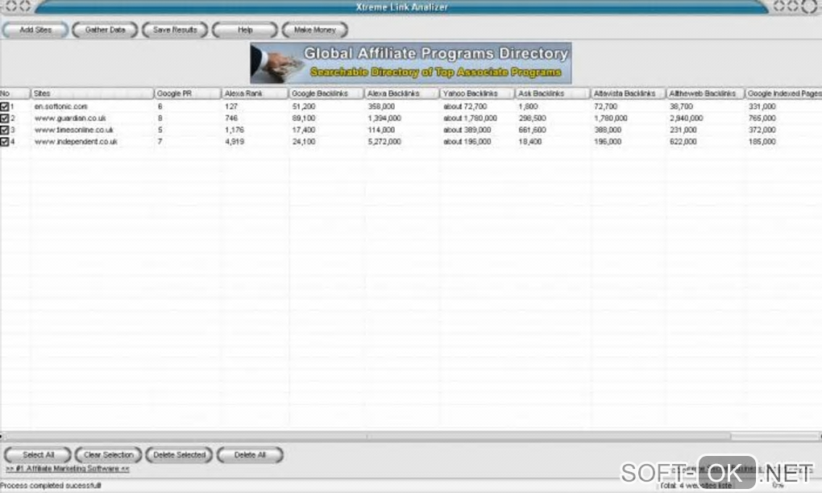
Task: Open the #1 Affiliate Marketing Software link
Action: click(x=68, y=469)
